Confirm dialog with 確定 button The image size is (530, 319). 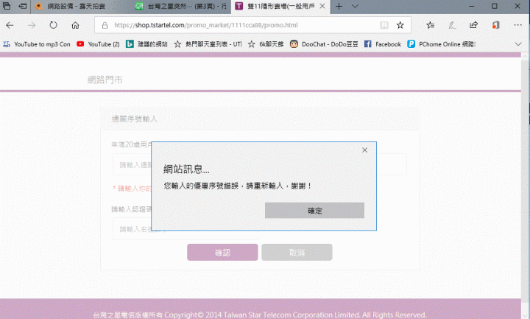314,211
